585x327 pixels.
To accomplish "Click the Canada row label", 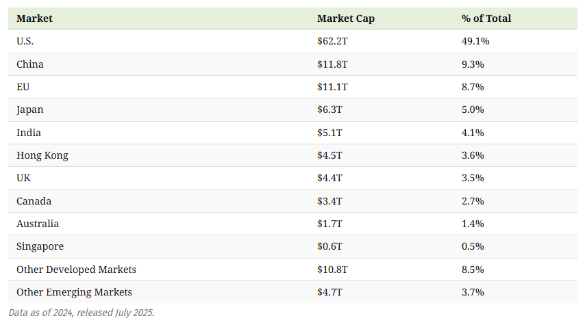I will (34, 201).
